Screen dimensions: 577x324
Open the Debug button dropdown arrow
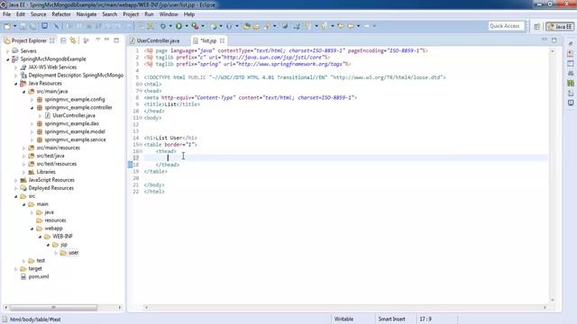point(170,26)
